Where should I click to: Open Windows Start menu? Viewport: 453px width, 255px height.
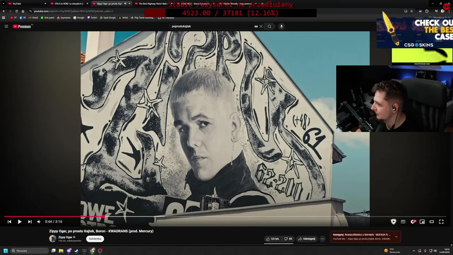[x=6, y=251]
